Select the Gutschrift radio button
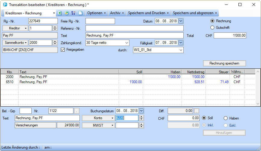Screen dimensions: 261x151 coord(212,28)
